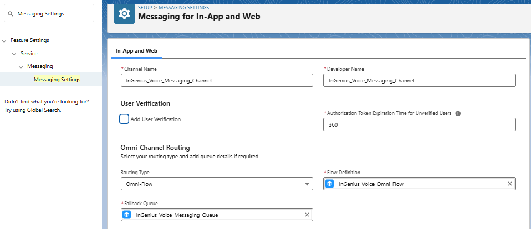The image size is (531, 229).
Task: Collapse the Service tree node
Action: [x=14, y=54]
